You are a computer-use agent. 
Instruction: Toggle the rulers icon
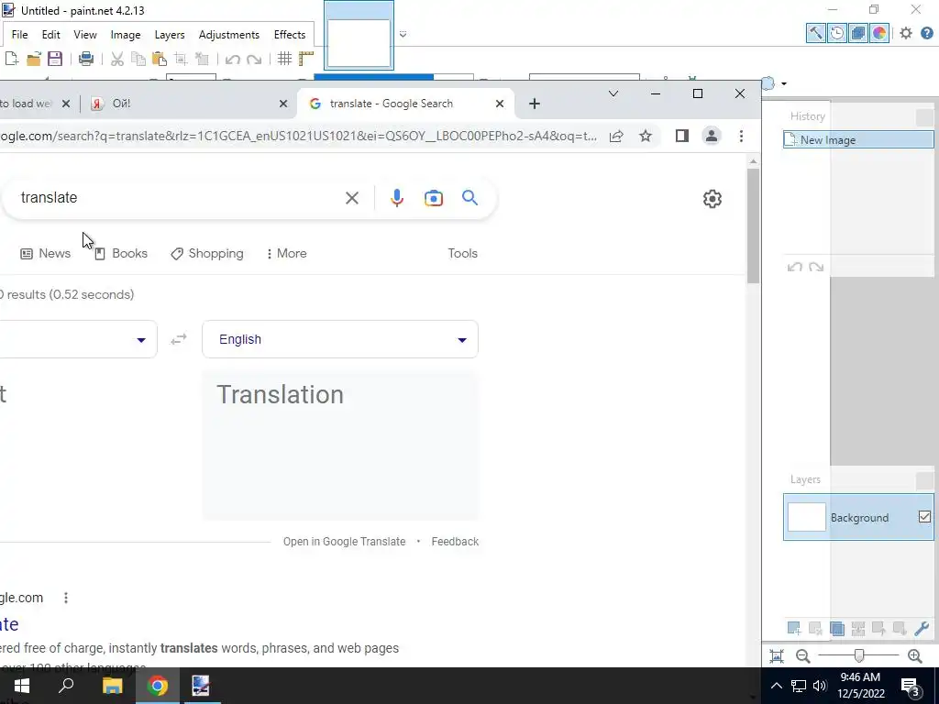pos(306,59)
